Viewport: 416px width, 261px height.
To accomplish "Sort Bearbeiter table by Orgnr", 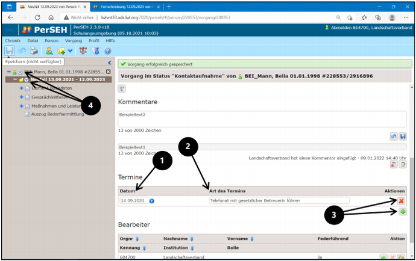I will tap(137, 239).
